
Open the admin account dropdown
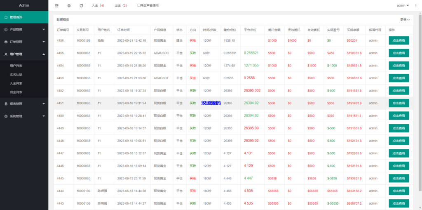pos(403,6)
